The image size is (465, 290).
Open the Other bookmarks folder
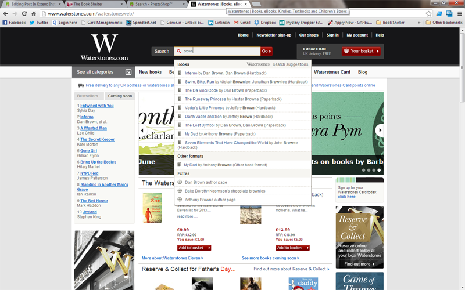tap(444, 23)
